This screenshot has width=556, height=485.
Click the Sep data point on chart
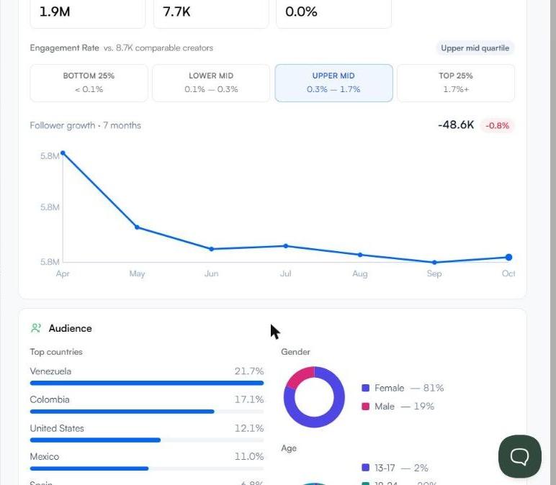434,263
